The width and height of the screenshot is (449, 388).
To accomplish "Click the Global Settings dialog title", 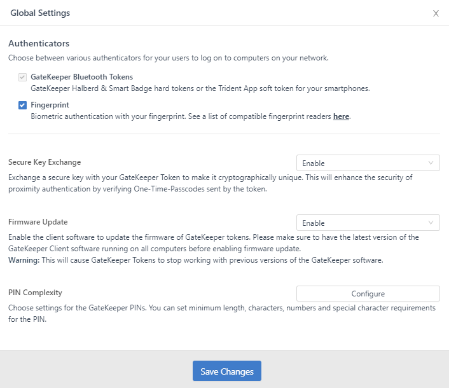I will pyautogui.click(x=40, y=13).
